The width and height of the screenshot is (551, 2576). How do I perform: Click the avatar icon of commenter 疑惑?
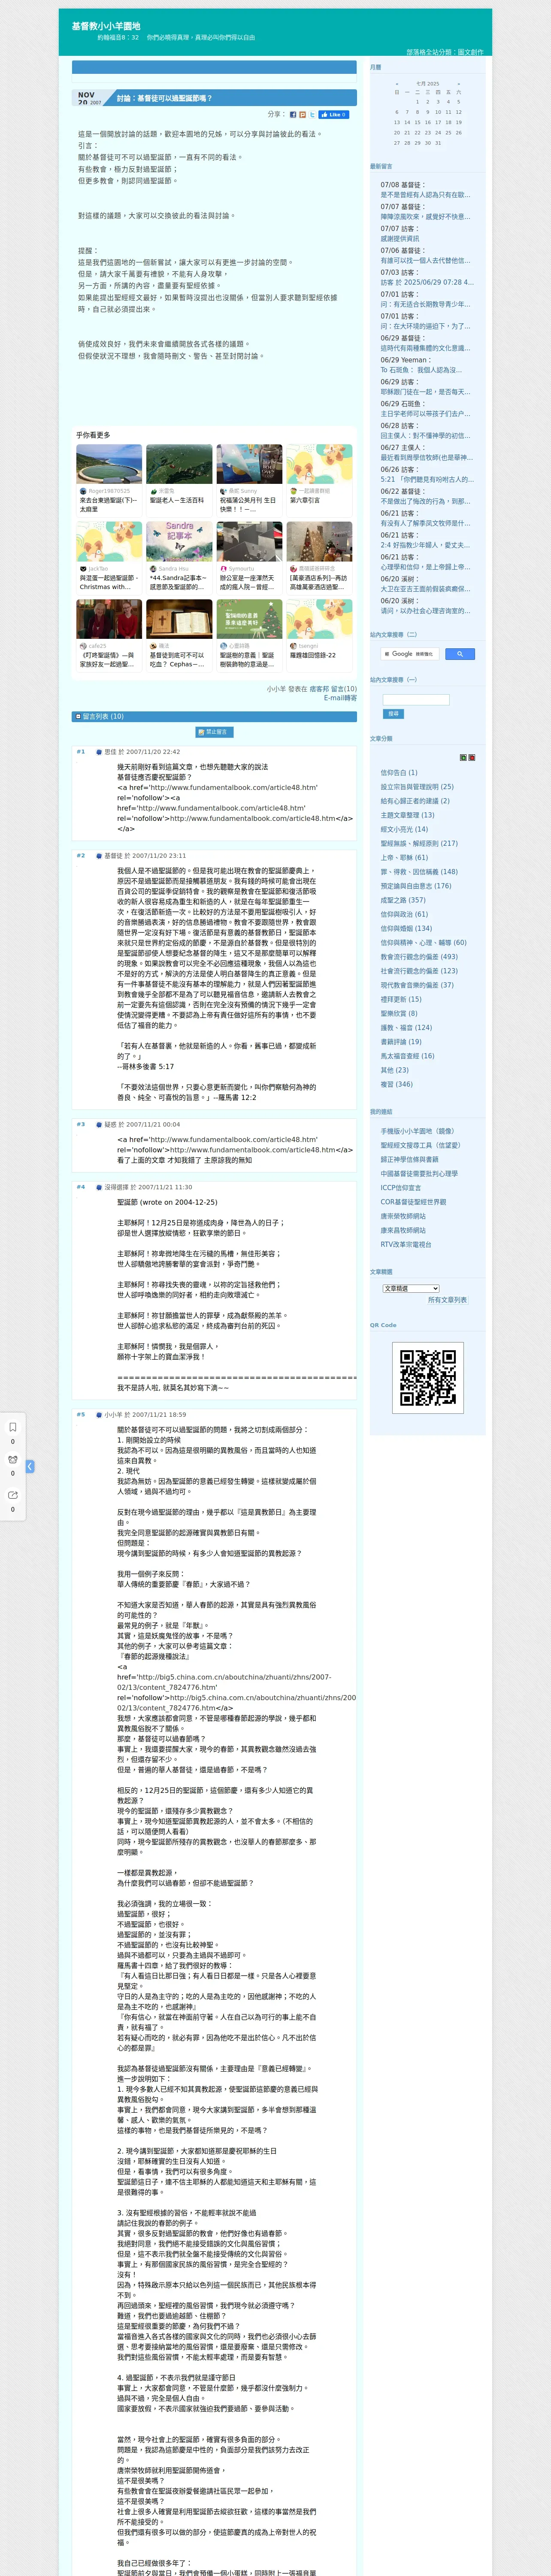pyautogui.click(x=100, y=1124)
